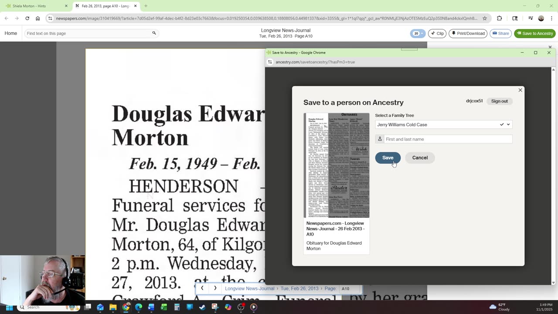Click the Print/Download button

point(468,34)
